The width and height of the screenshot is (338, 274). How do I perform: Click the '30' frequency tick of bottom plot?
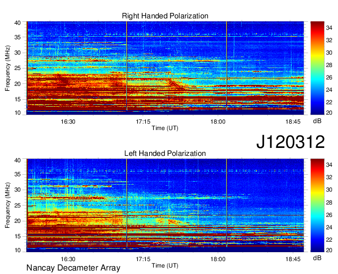point(17,190)
